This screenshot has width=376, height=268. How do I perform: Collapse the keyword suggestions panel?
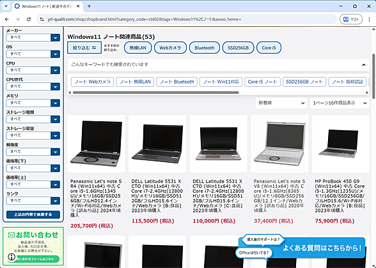(x=363, y=64)
